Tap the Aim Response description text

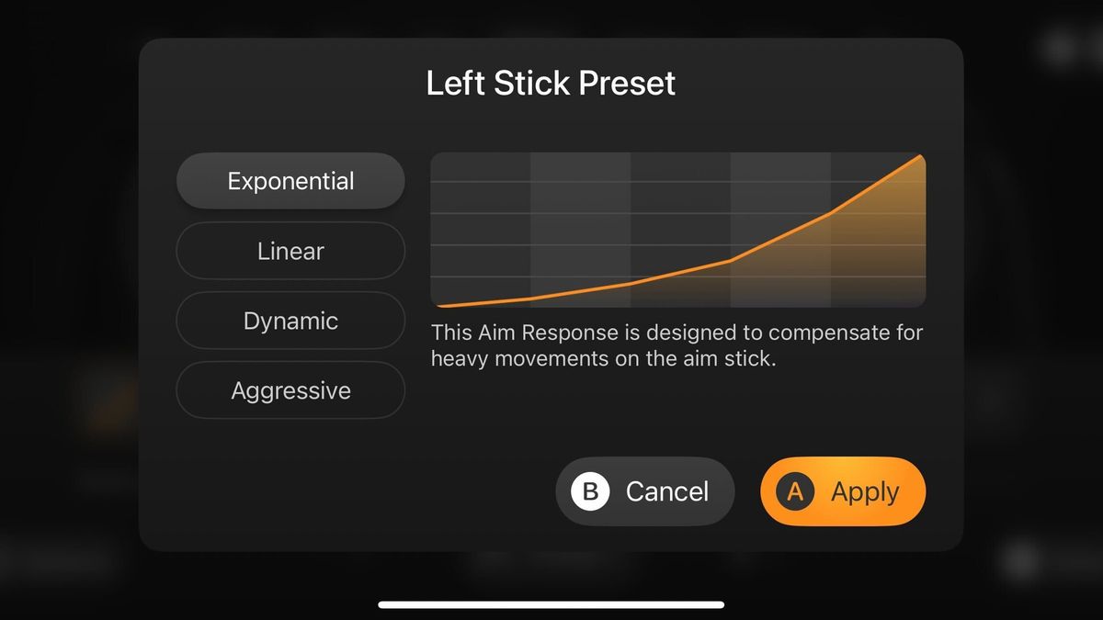pyautogui.click(x=677, y=345)
